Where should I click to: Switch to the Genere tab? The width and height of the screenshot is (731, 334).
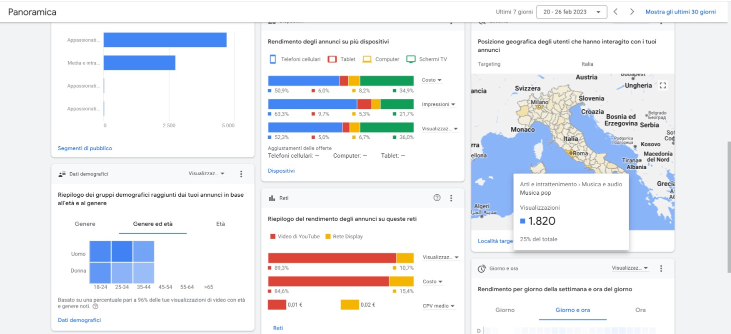tap(85, 224)
